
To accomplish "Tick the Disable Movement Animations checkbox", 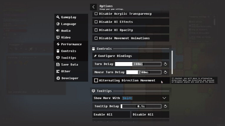I will click(x=96, y=38).
